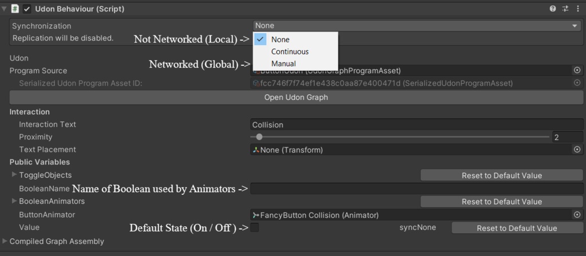Viewport: 586px width, 256px height.
Task: Reset ToggleObjects to default value
Action: [501, 175]
